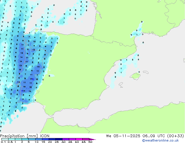Click the precipitation value "12" on the map
185x143 pixels.
pos(34,50)
